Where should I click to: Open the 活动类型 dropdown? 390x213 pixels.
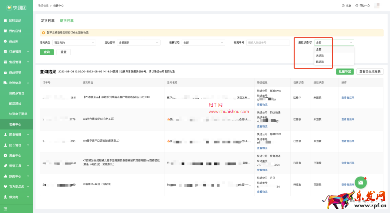(74, 43)
